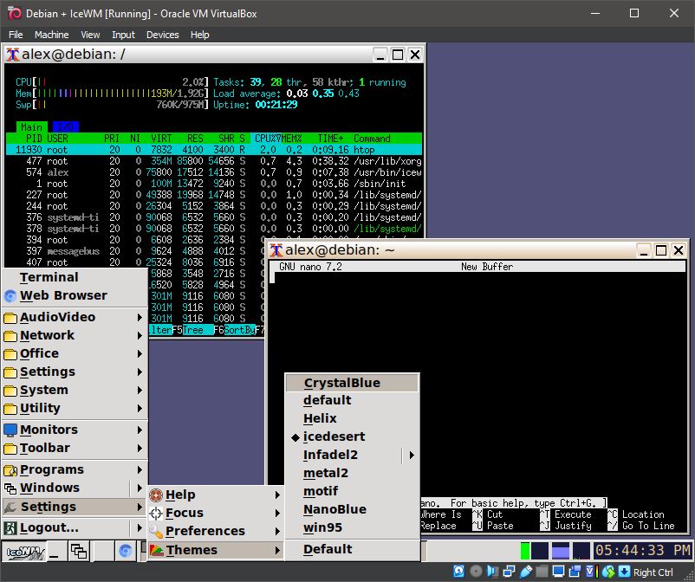Select the icedesert theme radio option

click(x=334, y=436)
